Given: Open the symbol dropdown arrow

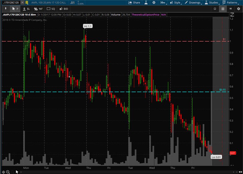Looking at the screenshot, I should point(22,3).
